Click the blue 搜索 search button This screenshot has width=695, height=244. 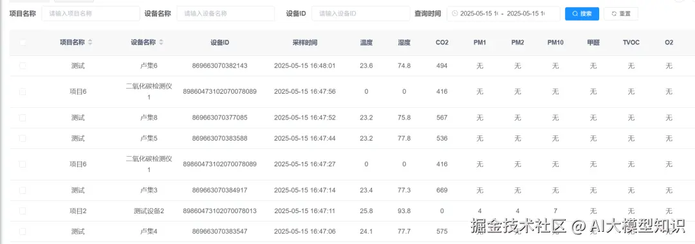point(582,13)
